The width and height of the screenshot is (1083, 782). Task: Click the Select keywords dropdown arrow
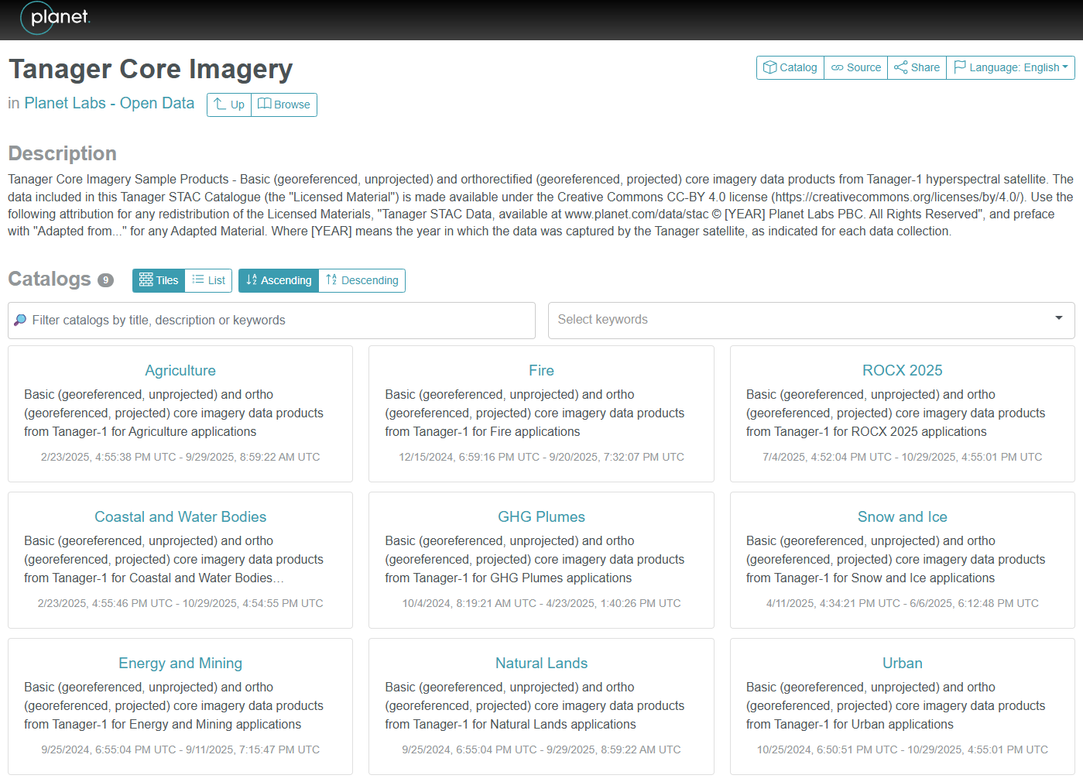point(1059,318)
